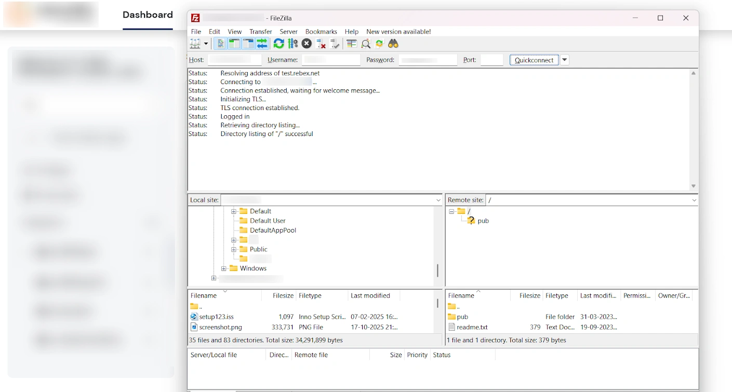This screenshot has width=732, height=392.
Task: Cancel the current operation
Action: tap(307, 44)
